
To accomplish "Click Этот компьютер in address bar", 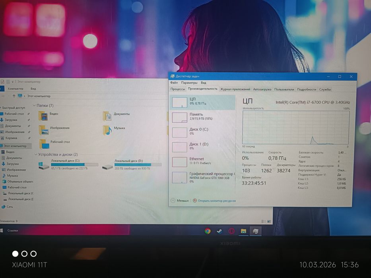I will (39, 96).
